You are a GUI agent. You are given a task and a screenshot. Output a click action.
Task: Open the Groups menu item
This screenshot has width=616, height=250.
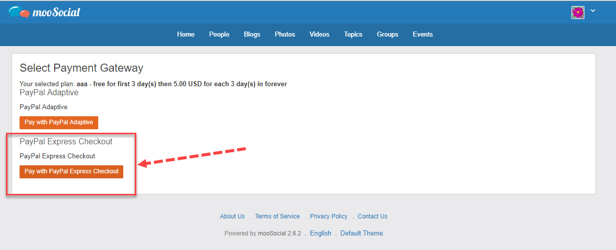[387, 35]
